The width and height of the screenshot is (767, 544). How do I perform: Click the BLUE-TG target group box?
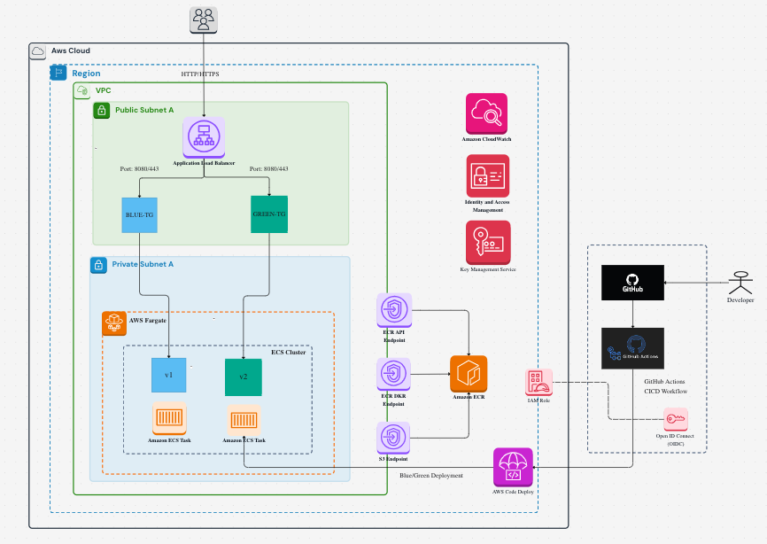pos(139,215)
